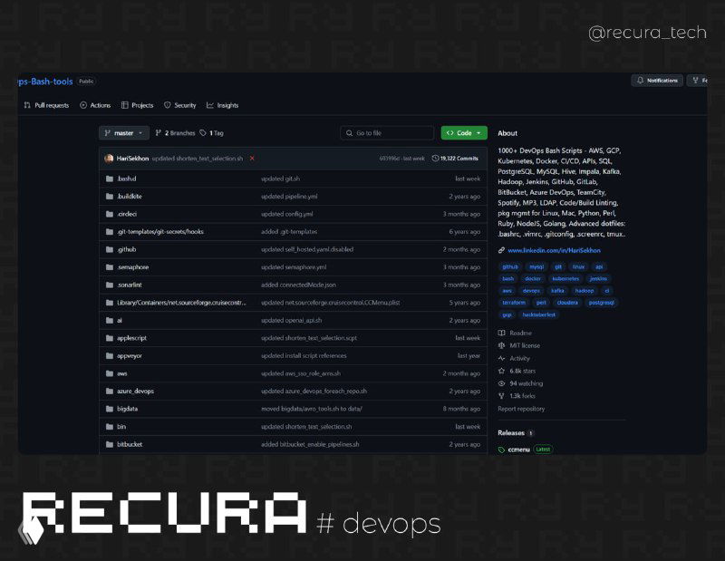This screenshot has height=561, width=725.
Task: Select the kubernetes topic tag
Action: coord(565,278)
